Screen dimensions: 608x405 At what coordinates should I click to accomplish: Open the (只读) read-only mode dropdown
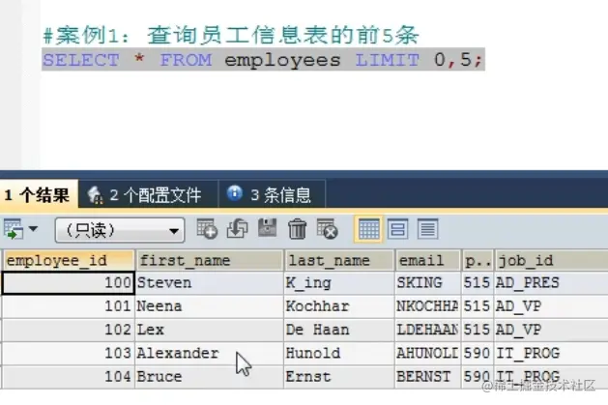120,230
